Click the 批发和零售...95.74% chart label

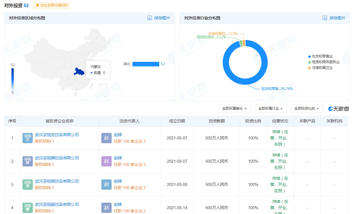coord(277,89)
